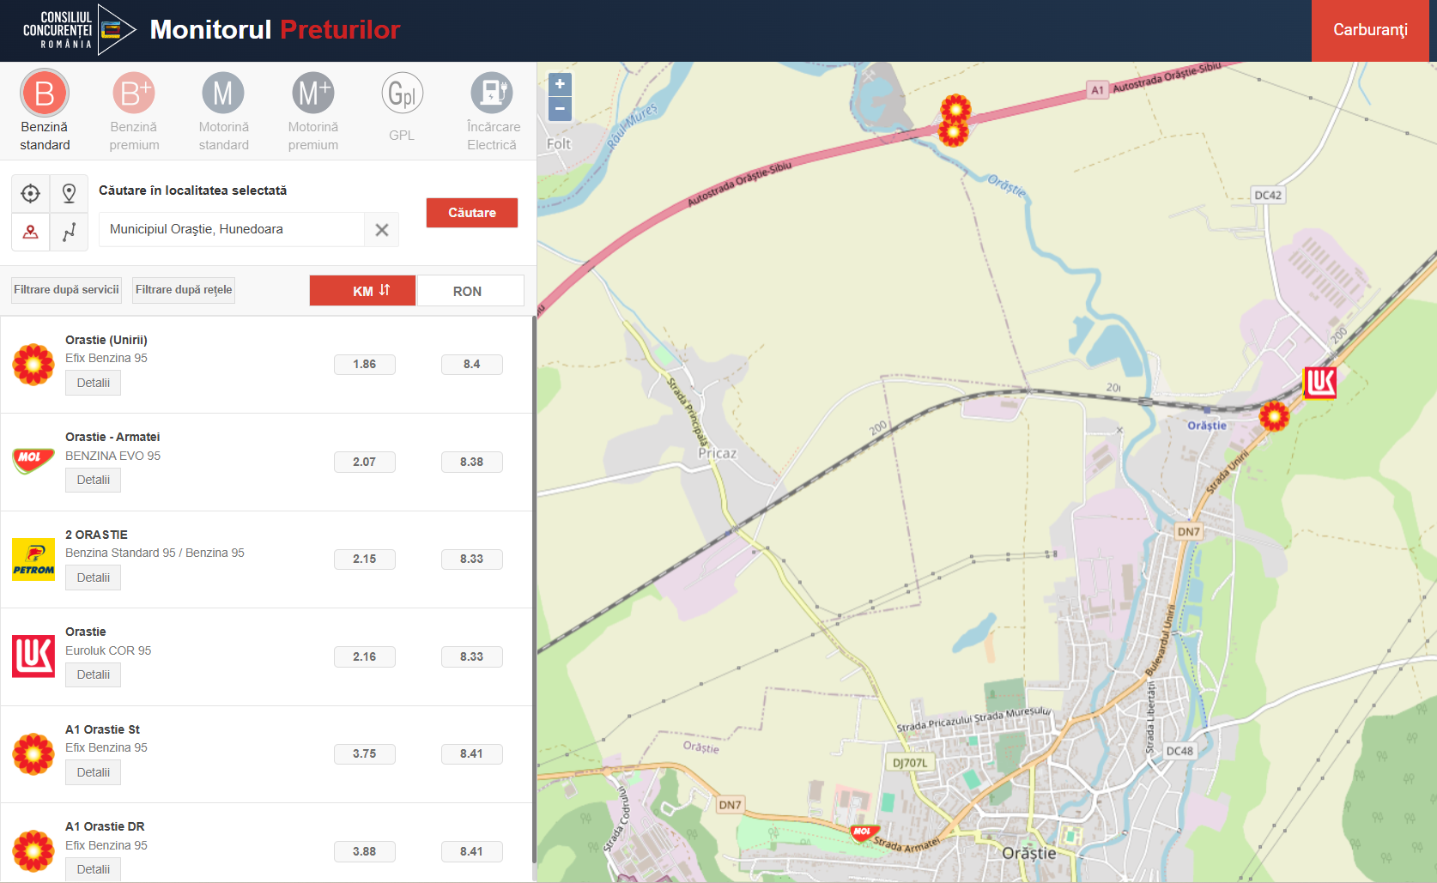Click the locality search input field
This screenshot has height=883, width=1437.
point(232,229)
